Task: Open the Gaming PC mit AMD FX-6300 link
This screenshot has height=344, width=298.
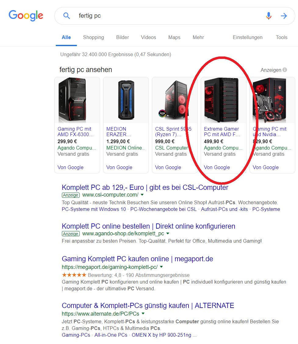Action: click(75, 132)
